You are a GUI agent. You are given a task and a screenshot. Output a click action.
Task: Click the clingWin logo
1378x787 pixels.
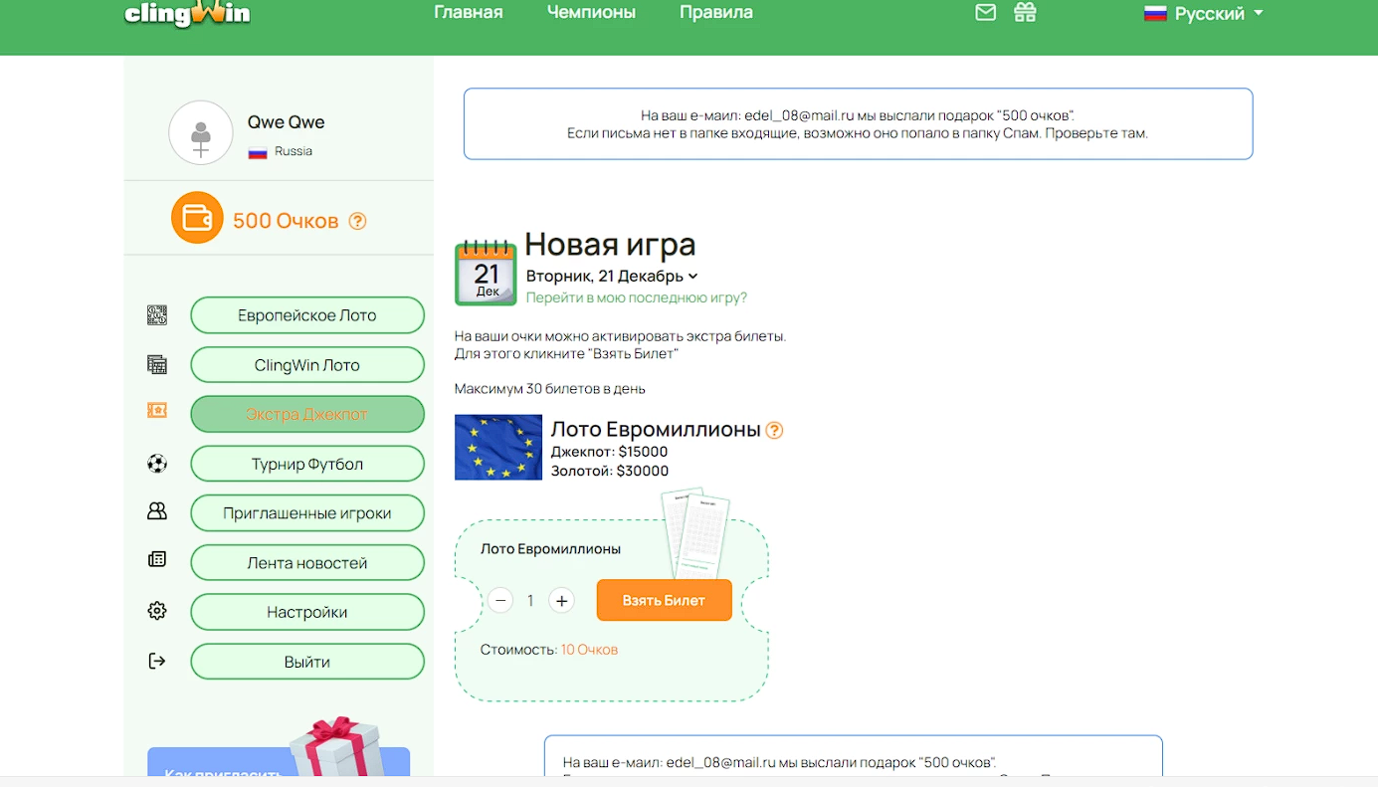click(x=187, y=14)
